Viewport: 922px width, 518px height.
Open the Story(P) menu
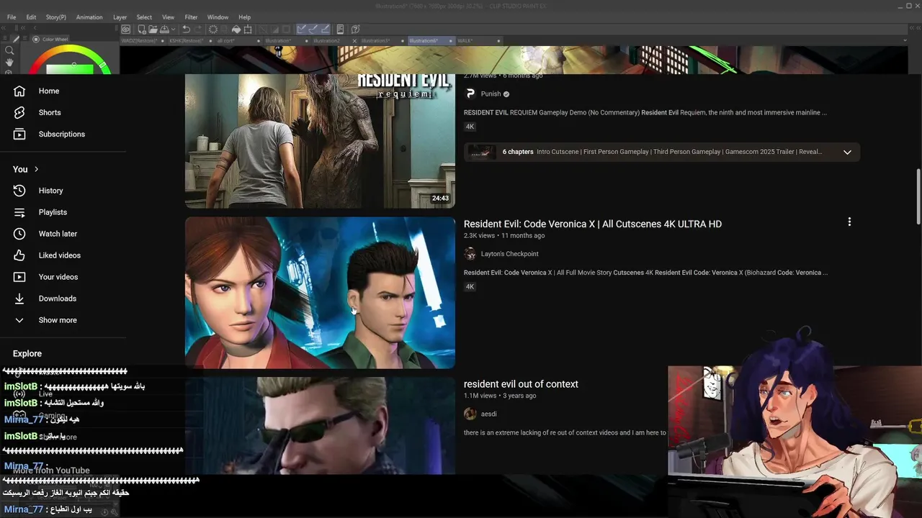pos(56,17)
